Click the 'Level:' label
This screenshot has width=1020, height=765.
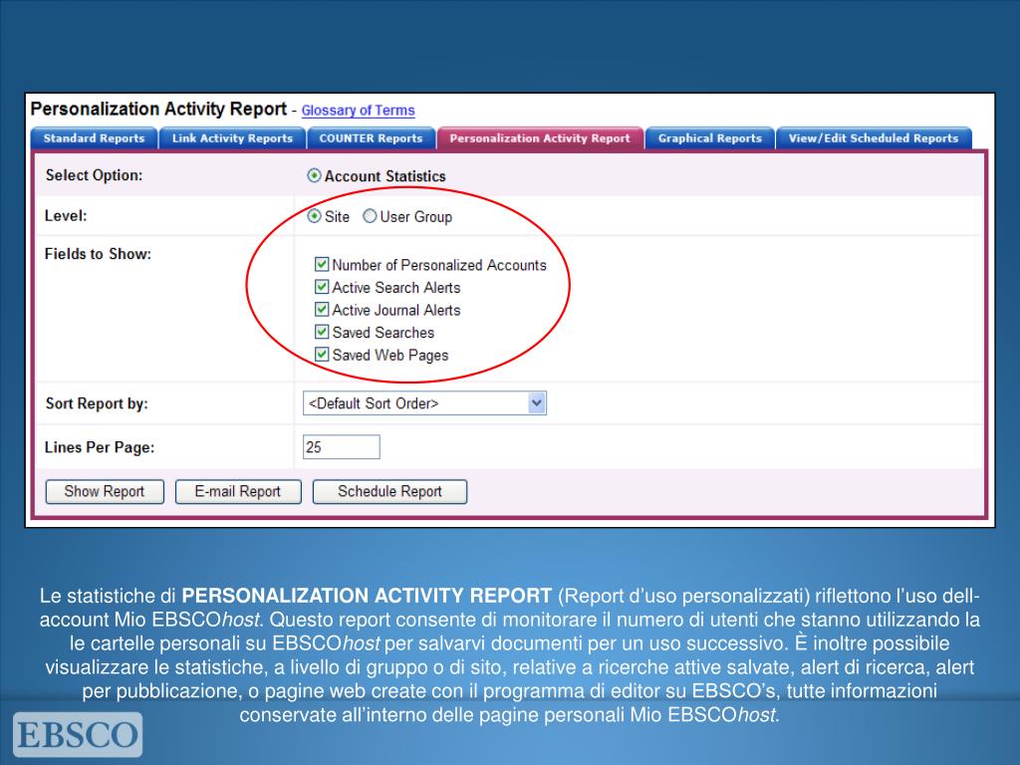[66, 216]
